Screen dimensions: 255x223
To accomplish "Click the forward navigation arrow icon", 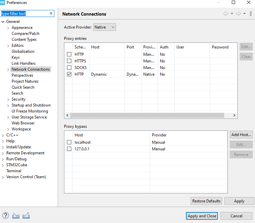I will (x=238, y=14).
